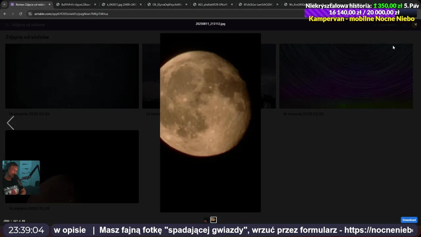The height and width of the screenshot is (237, 421).
Task: Switch to the k_042021.jpg tab
Action: pos(122,5)
